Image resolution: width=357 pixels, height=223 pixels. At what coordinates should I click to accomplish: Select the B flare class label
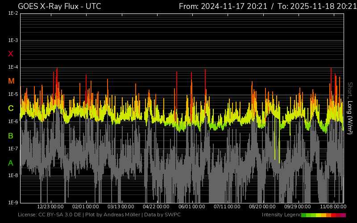point(11,136)
